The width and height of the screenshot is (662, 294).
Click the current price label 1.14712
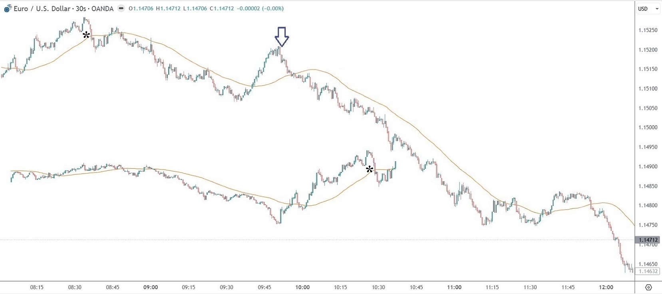click(648, 240)
